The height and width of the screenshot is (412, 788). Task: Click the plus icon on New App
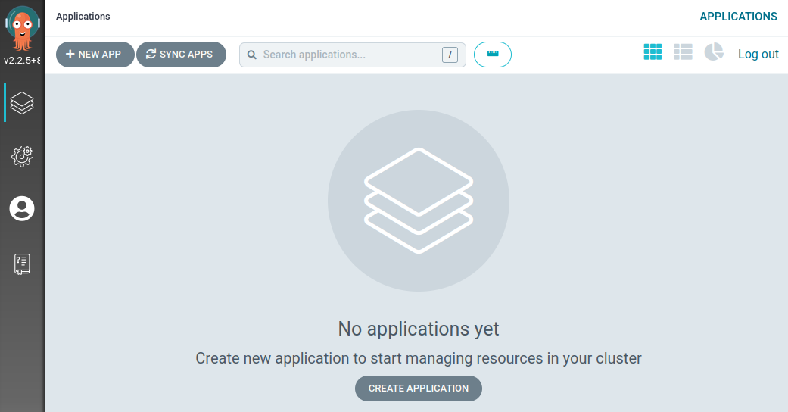(x=70, y=55)
